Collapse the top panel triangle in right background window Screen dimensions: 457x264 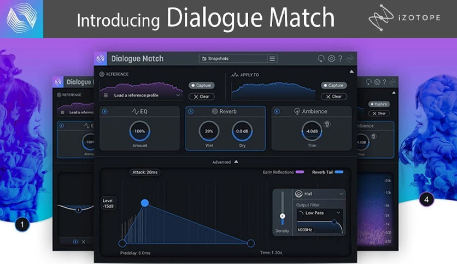point(394,93)
